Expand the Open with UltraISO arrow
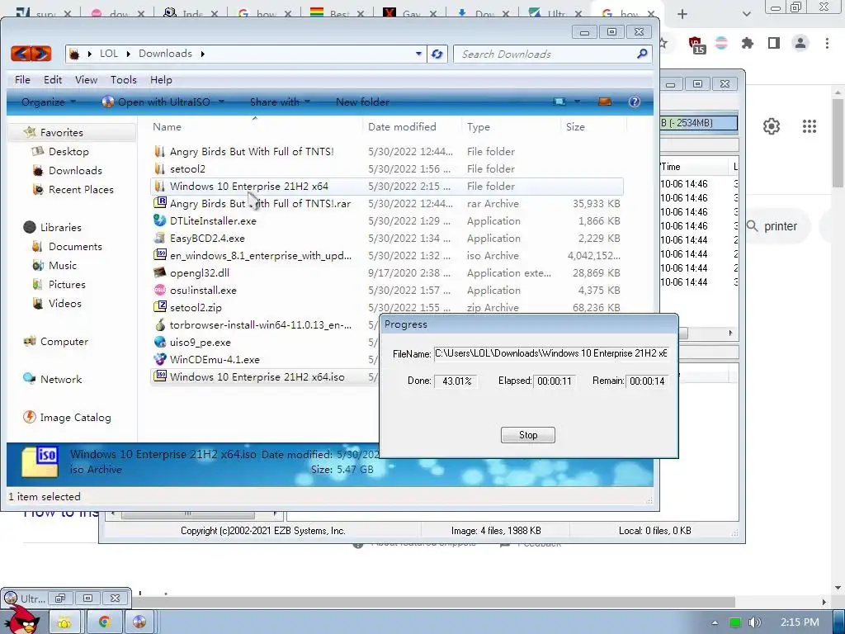The width and height of the screenshot is (845, 634). coord(221,102)
